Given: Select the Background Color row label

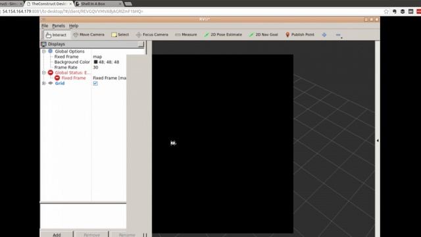Looking at the screenshot, I should pos(72,62).
